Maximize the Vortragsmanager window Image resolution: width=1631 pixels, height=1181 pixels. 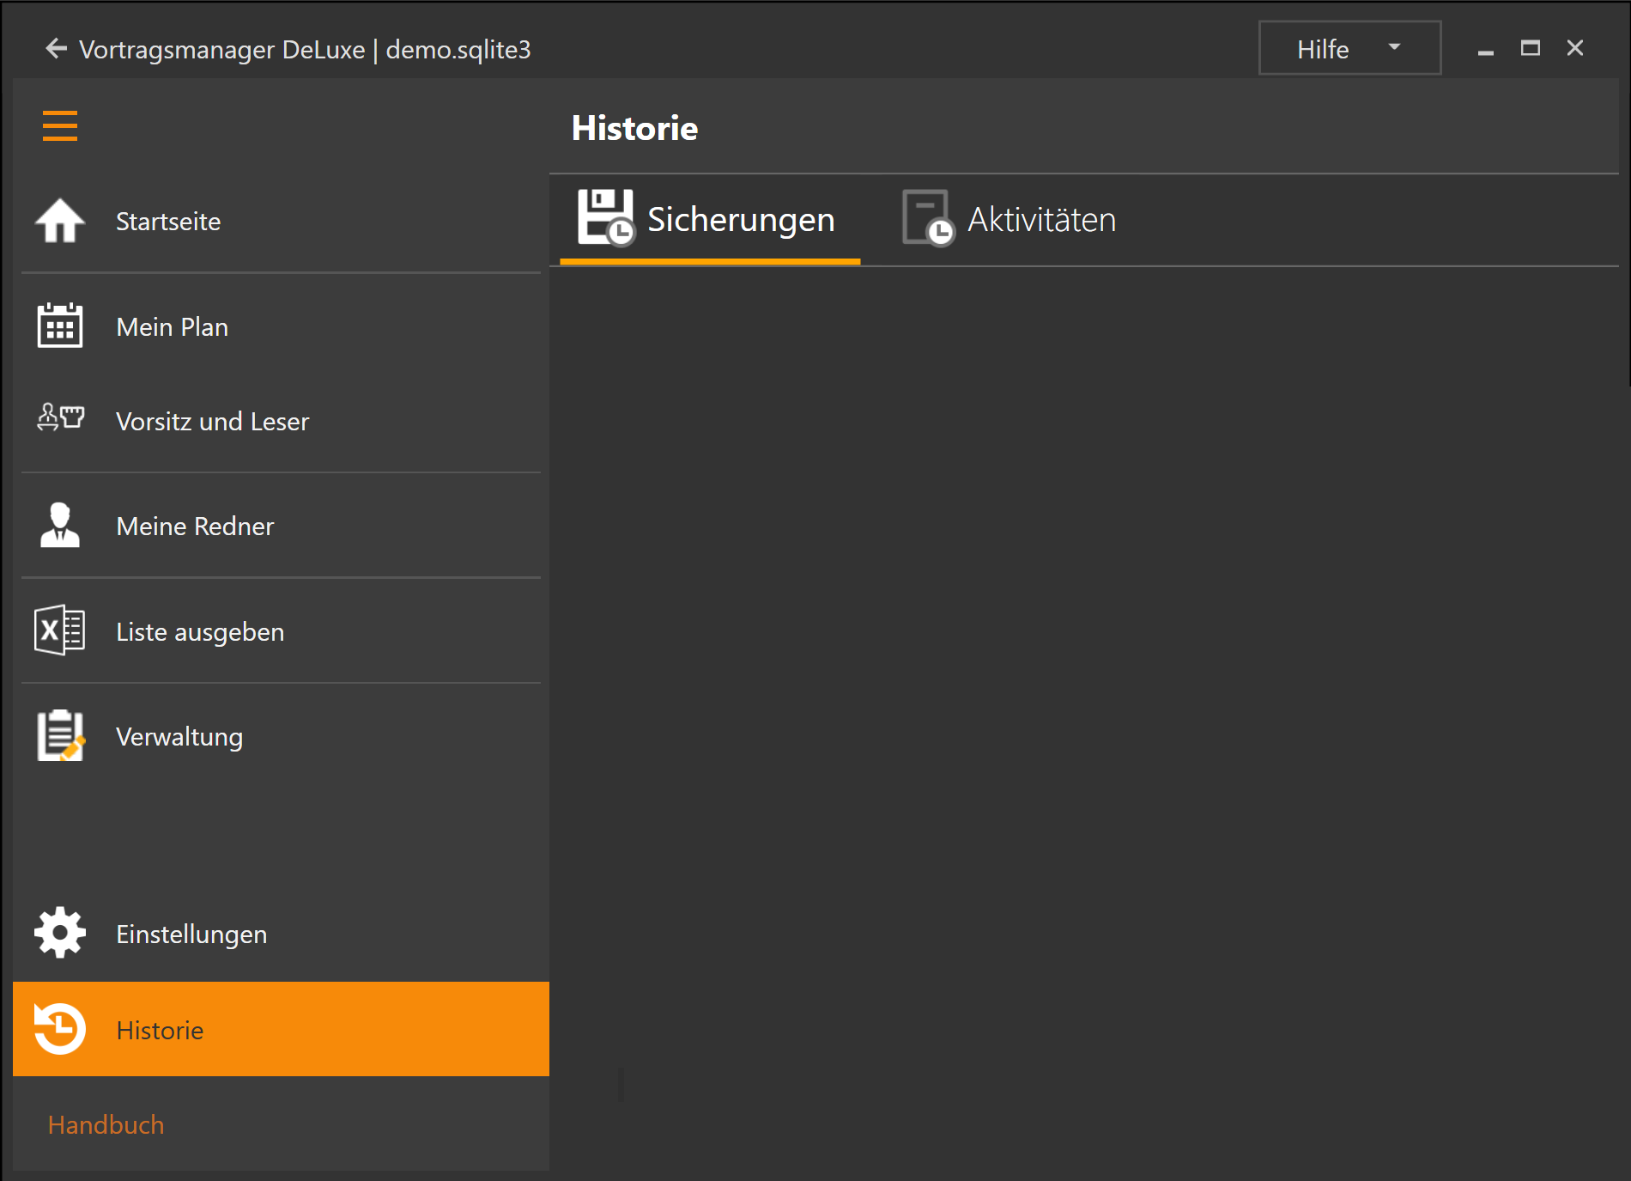[1531, 48]
